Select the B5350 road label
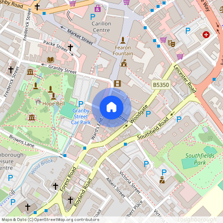Screen dimensions: 223x223 click(161, 85)
